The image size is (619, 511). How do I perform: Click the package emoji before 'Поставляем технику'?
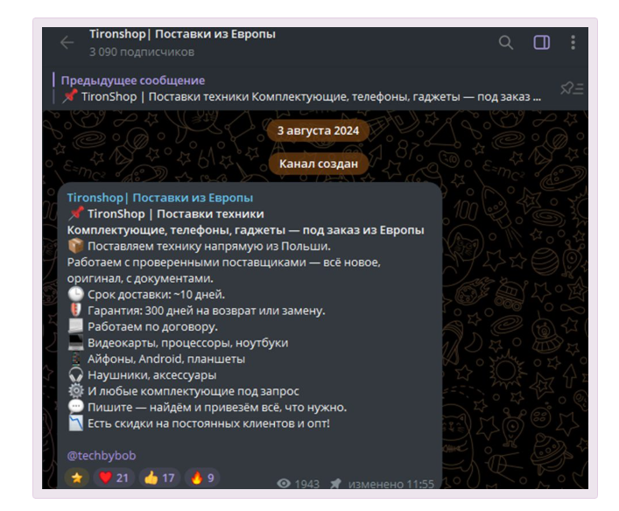click(x=76, y=246)
